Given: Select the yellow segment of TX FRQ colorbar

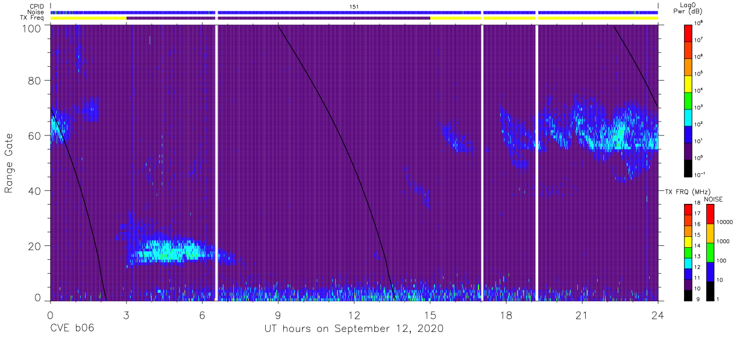Looking at the screenshot, I should [x=688, y=241].
